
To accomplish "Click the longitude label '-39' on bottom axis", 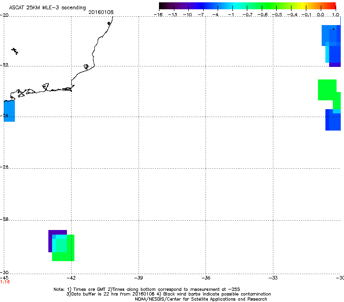I will pyautogui.click(x=139, y=278).
